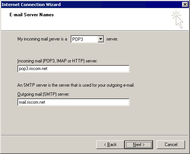Click the Internet Connection Wizard title bar
The width and height of the screenshot is (190, 154).
(x=91, y=5)
